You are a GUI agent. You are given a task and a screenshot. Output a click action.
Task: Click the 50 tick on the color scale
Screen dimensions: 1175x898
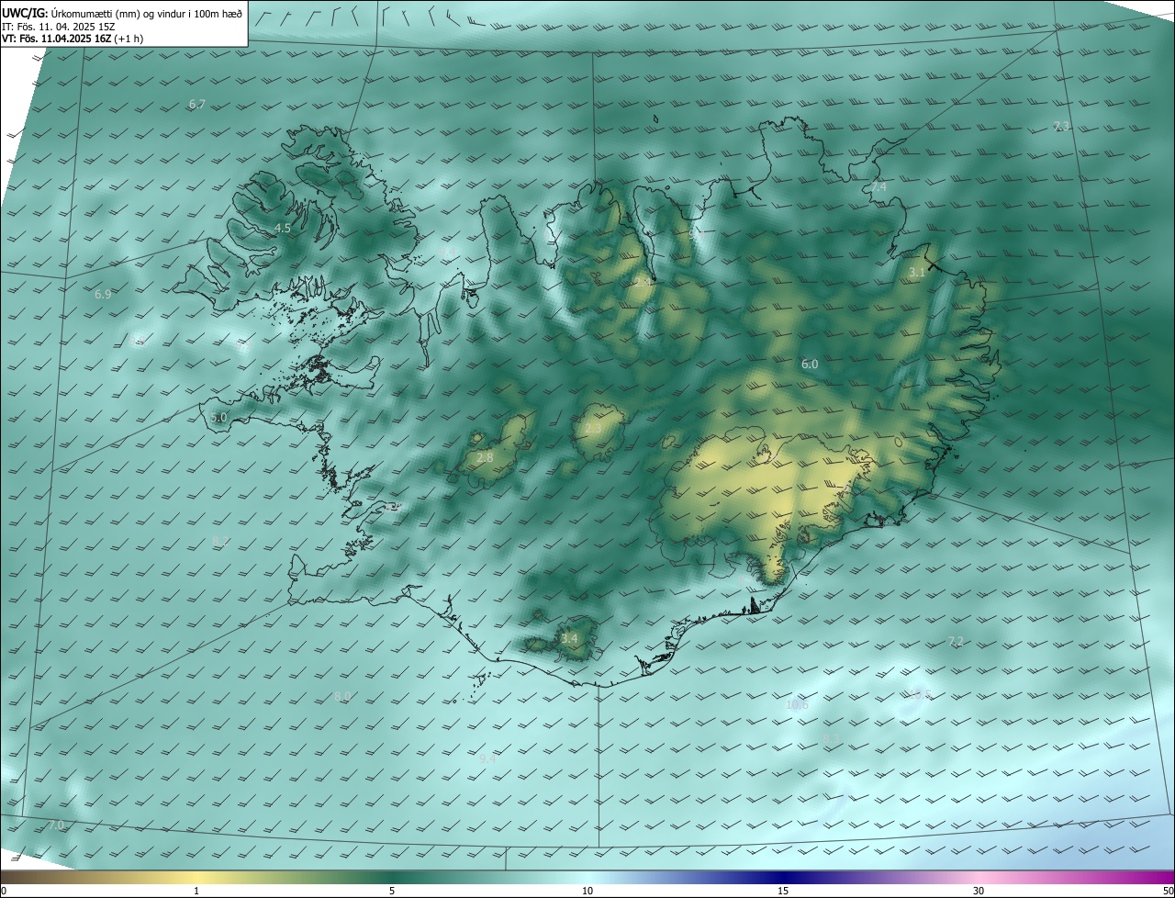pyautogui.click(x=1168, y=891)
